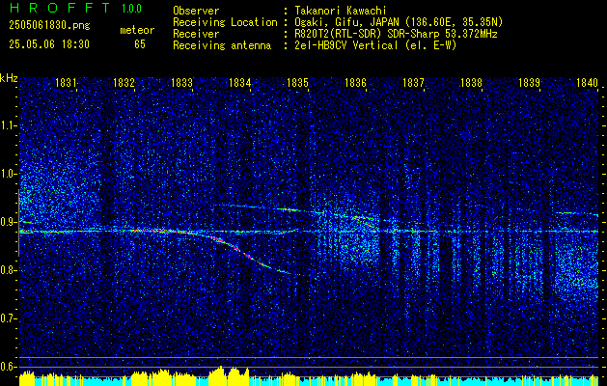The width and height of the screenshot is (607, 386).
Task: Click the date stamp 25.05.06 18:30
Action: click(49, 44)
